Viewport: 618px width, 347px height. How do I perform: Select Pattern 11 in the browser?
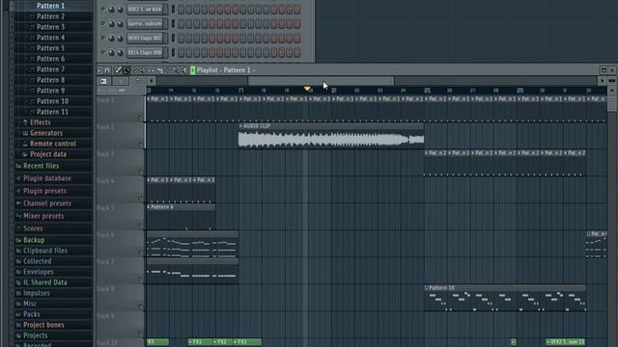52,112
